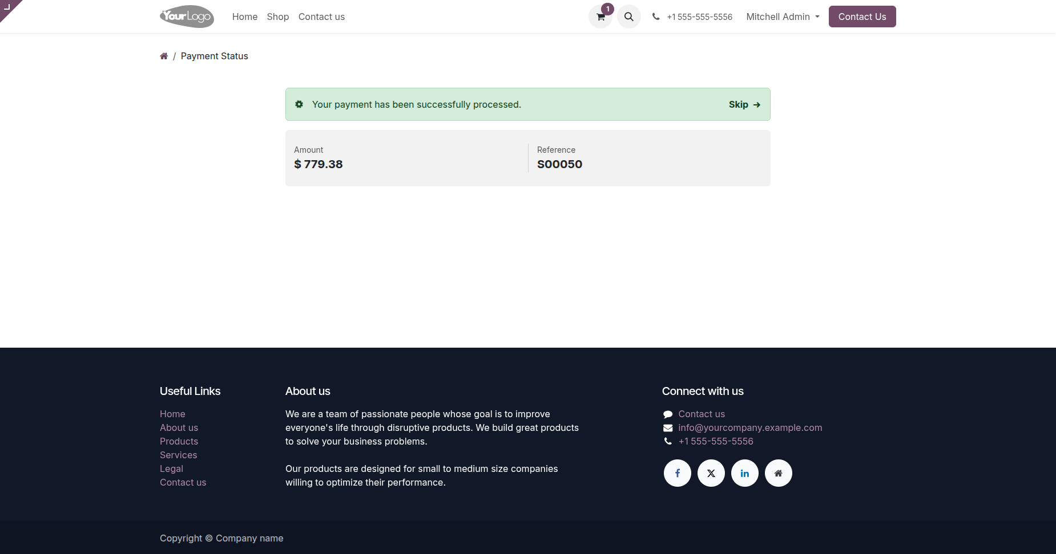The height and width of the screenshot is (554, 1056).
Task: Open the Products footer link
Action: (179, 441)
